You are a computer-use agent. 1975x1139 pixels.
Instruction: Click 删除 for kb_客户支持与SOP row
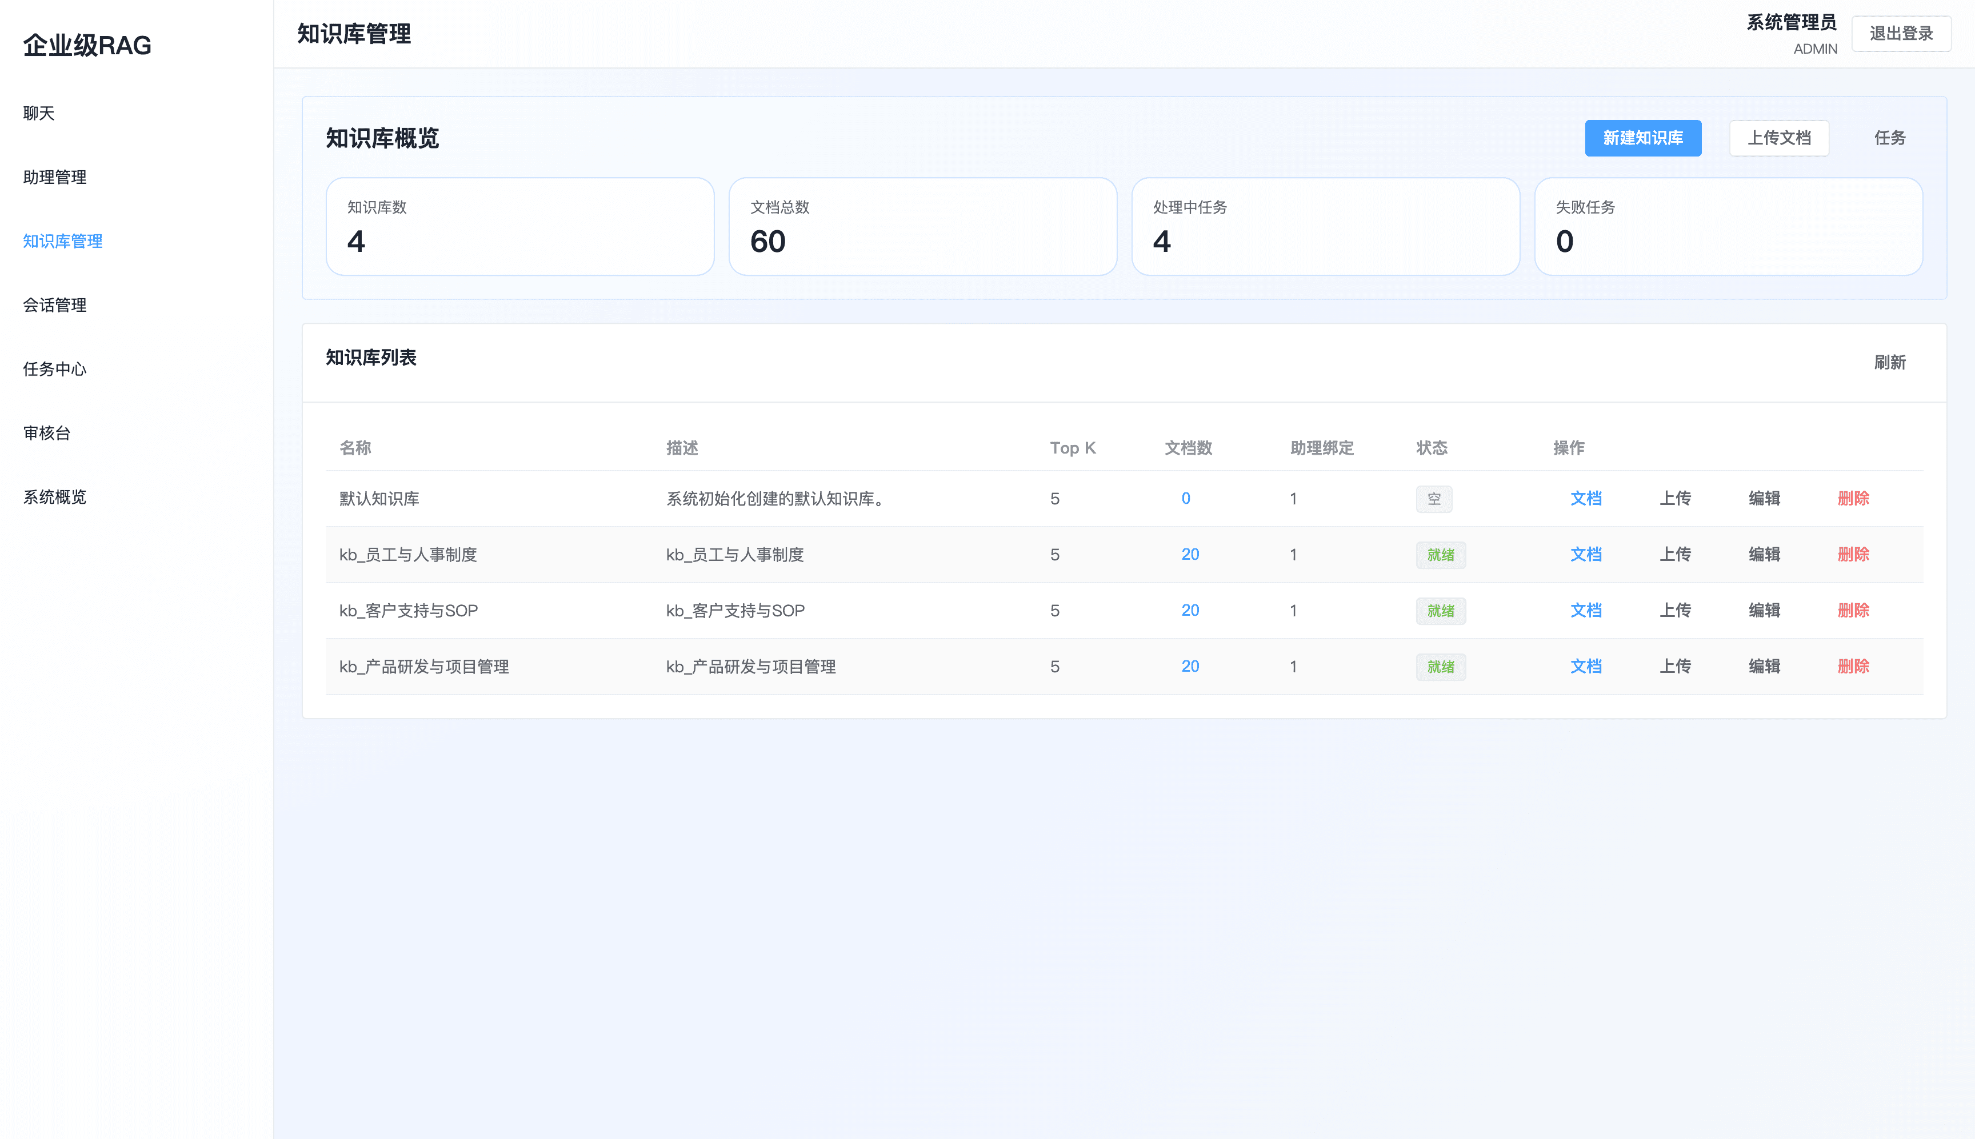tap(1853, 610)
